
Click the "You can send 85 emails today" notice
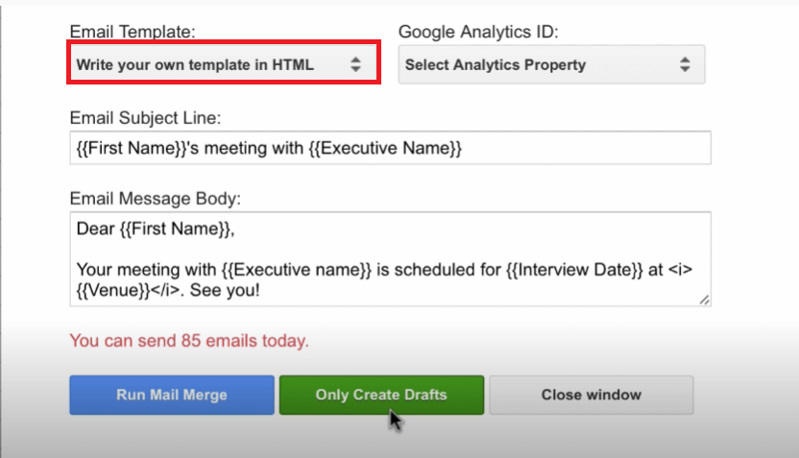point(190,341)
